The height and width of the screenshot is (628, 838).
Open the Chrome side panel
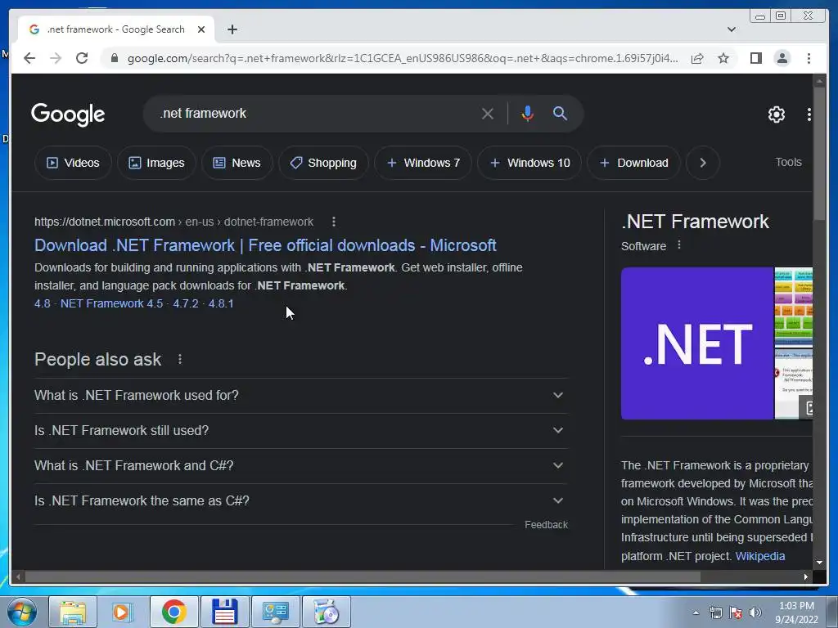pyautogui.click(x=755, y=58)
